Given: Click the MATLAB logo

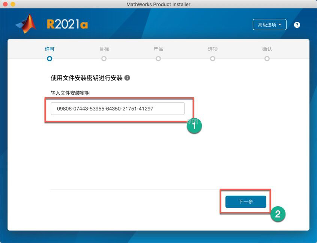Looking at the screenshot, I should [27, 24].
